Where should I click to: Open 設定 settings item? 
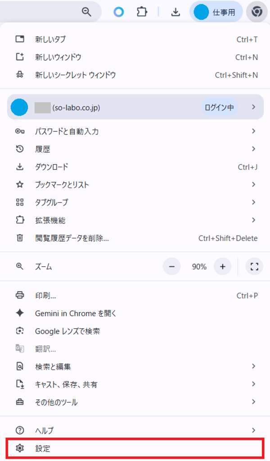135,448
